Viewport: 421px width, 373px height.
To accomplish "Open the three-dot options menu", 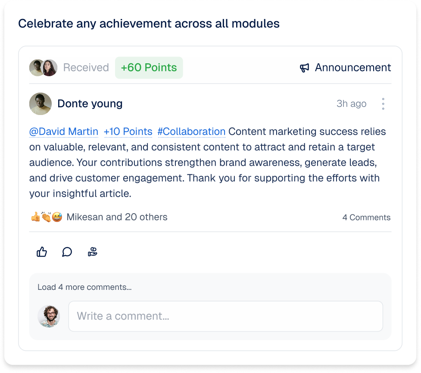I will [383, 103].
